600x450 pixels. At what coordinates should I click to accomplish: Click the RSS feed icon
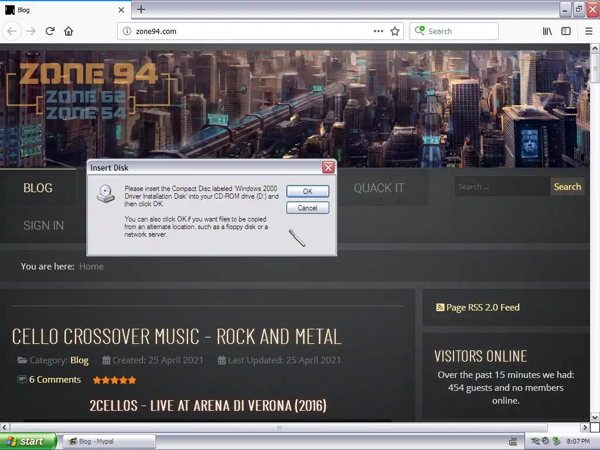(440, 307)
